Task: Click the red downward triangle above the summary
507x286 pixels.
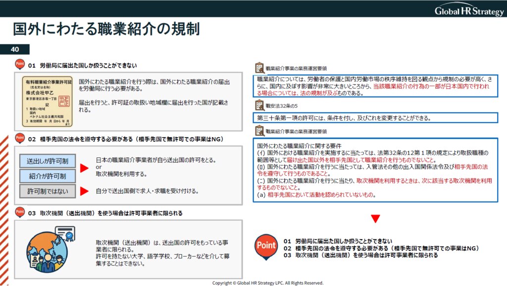Action: coord(375,218)
